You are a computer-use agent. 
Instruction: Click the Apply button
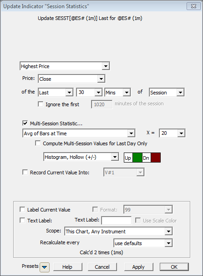click(x=138, y=267)
